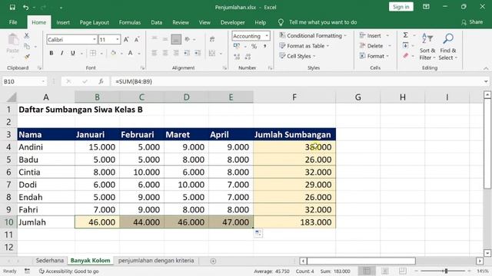Align text left
The height and width of the screenshot is (276, 492).
pyautogui.click(x=154, y=53)
